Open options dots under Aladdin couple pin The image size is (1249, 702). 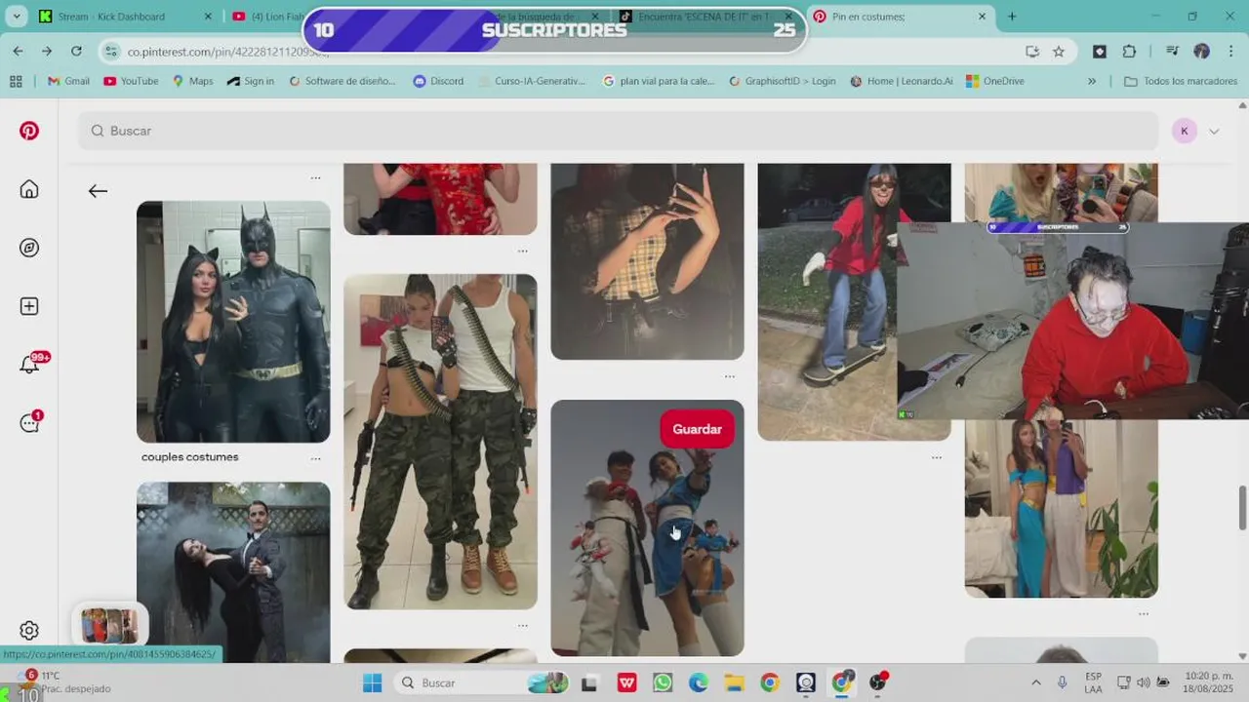1143,613
